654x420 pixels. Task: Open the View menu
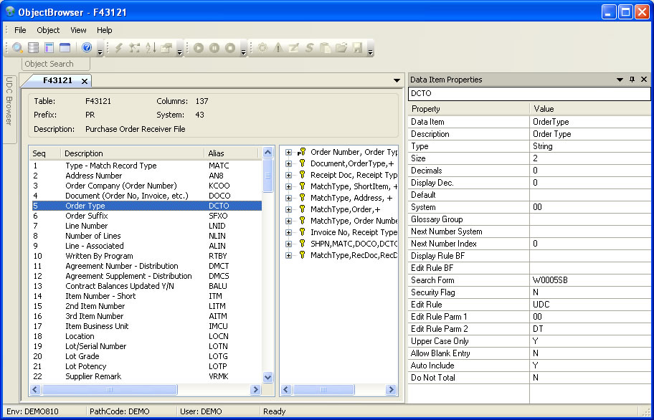pyautogui.click(x=78, y=30)
